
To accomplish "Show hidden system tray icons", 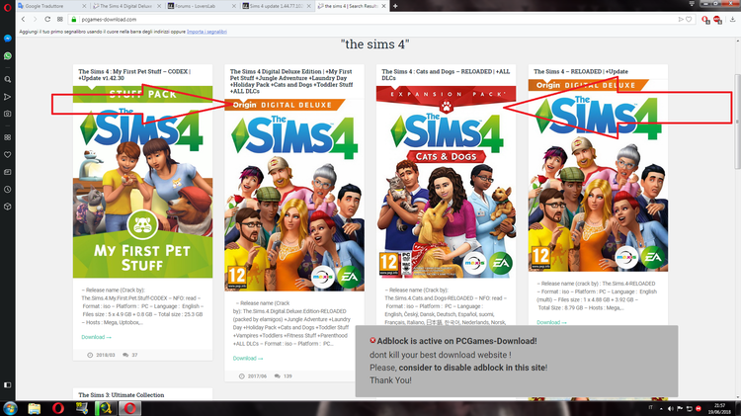I will pos(661,409).
